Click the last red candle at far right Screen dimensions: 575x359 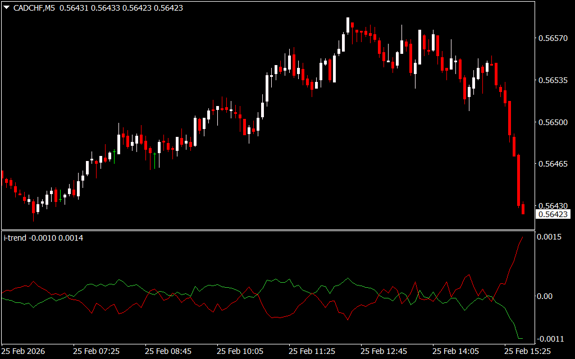click(x=523, y=209)
